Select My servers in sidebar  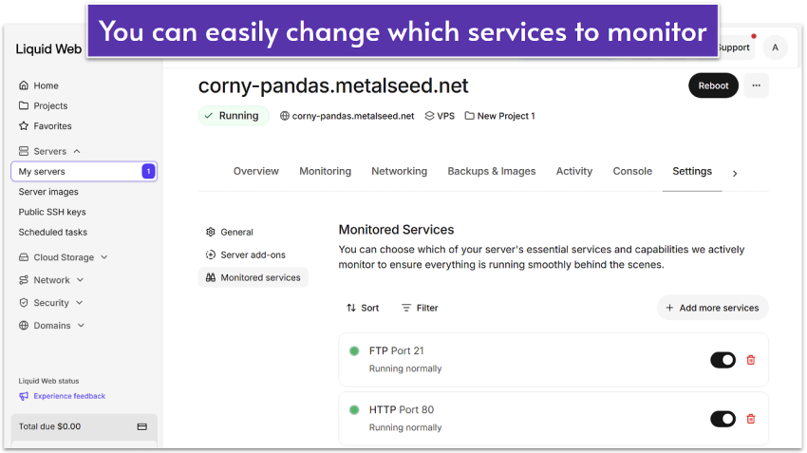pos(43,172)
